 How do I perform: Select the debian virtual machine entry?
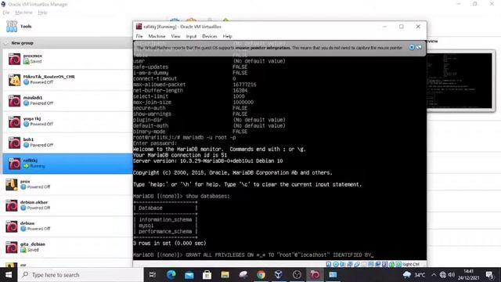(x=67, y=226)
